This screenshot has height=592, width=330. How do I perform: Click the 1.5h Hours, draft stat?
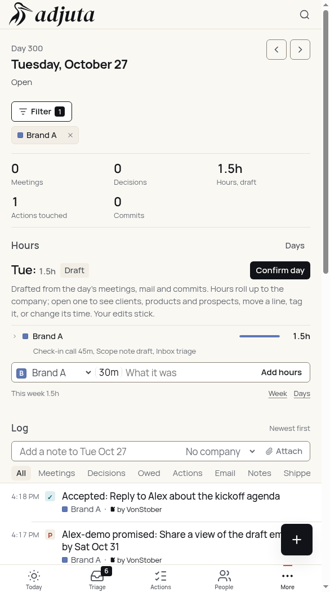(237, 174)
